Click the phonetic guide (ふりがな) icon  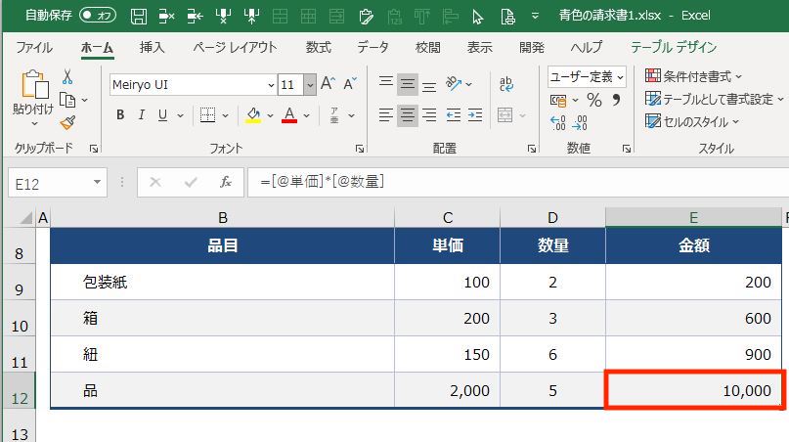point(334,115)
